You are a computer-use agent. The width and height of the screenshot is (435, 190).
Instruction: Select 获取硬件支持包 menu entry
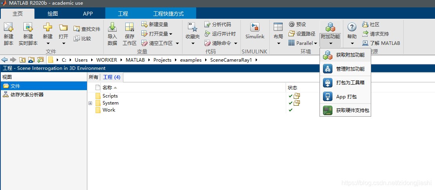tap(345, 110)
